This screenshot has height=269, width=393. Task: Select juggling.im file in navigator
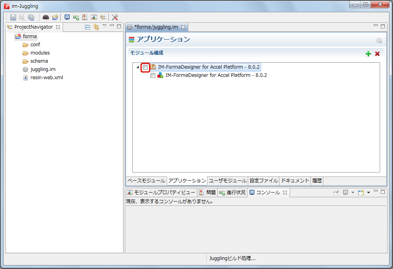[39, 69]
